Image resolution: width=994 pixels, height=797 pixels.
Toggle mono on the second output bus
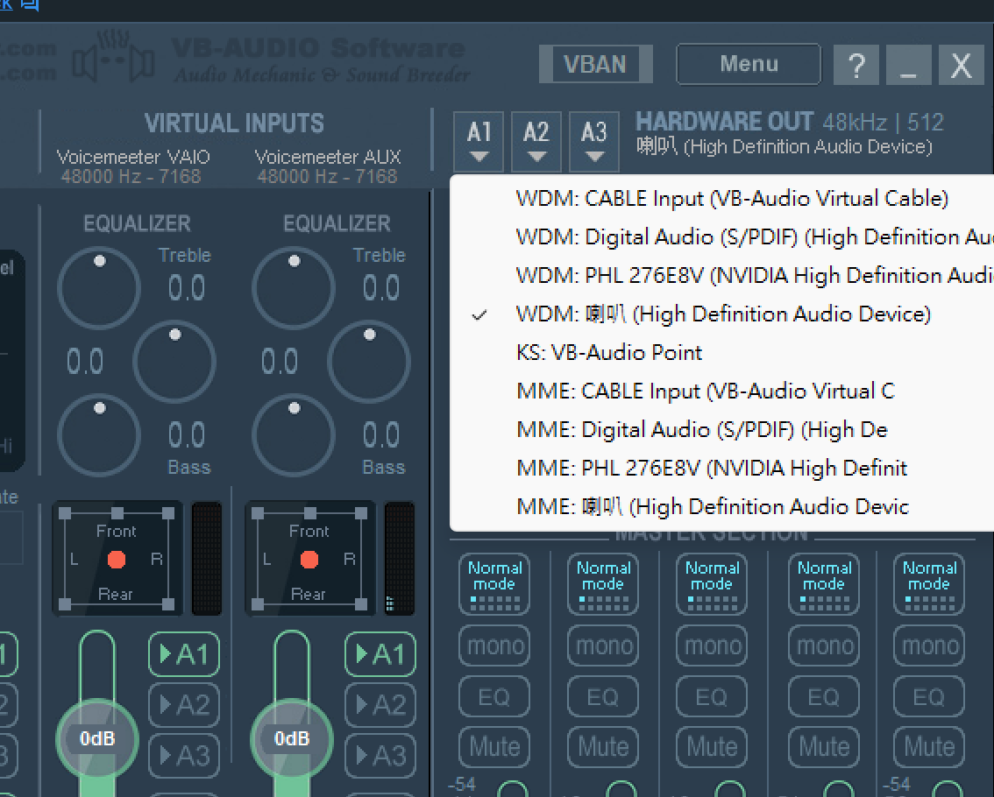coord(602,645)
